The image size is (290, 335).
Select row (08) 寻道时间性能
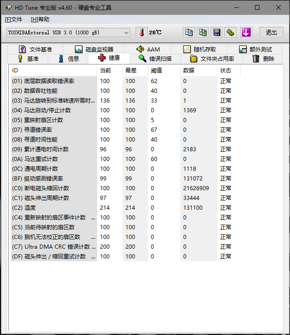(126, 140)
